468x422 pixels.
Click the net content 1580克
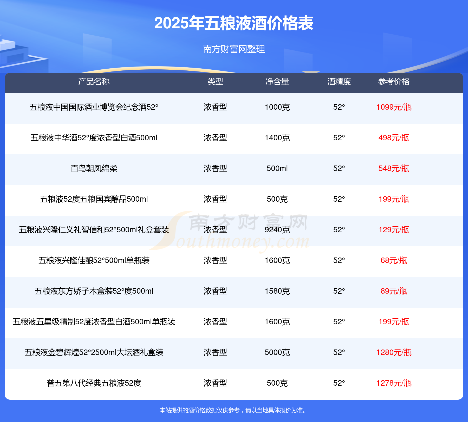(x=277, y=291)
